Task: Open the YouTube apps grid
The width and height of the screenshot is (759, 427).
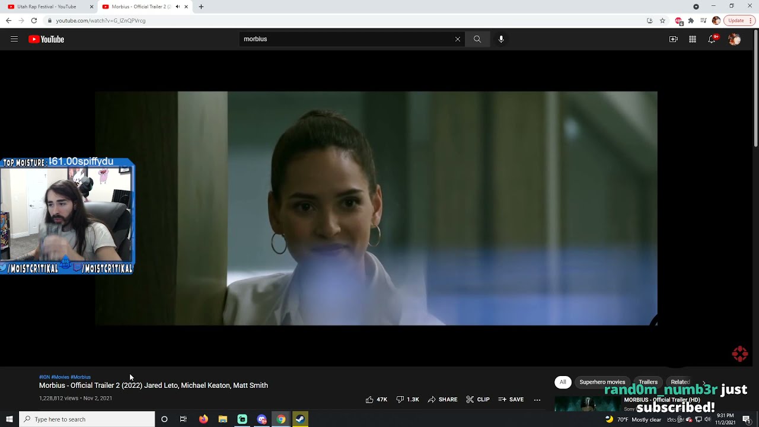Action: (x=693, y=39)
